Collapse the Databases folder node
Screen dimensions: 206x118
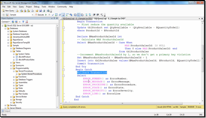(5, 28)
